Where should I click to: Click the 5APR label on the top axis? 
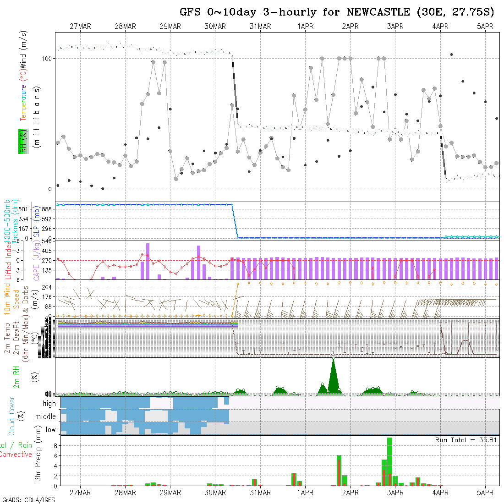click(485, 27)
